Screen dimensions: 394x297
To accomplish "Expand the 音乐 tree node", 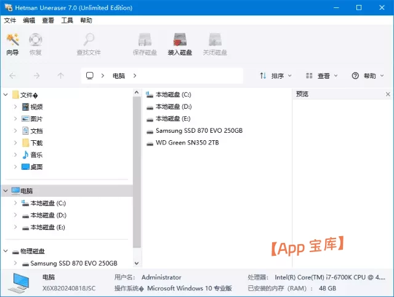I will pos(15,155).
